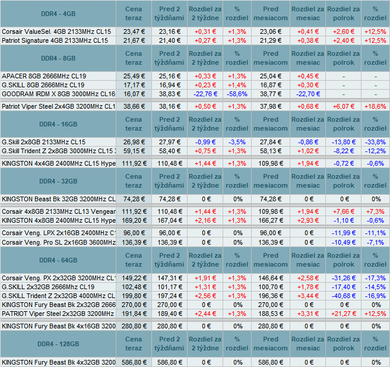Viewport: 390px width, 367px height.
Task: Click the +18,6% percent difference cell
Action: point(375,106)
